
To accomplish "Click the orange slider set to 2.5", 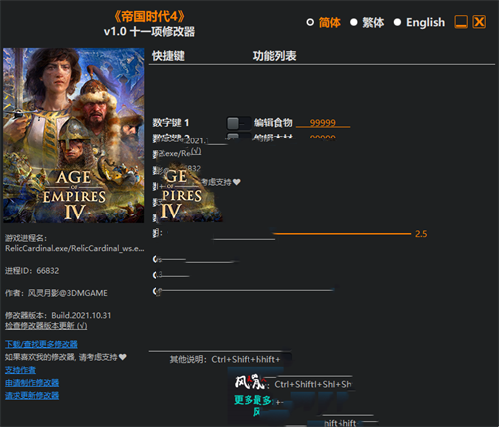I will click(342, 234).
